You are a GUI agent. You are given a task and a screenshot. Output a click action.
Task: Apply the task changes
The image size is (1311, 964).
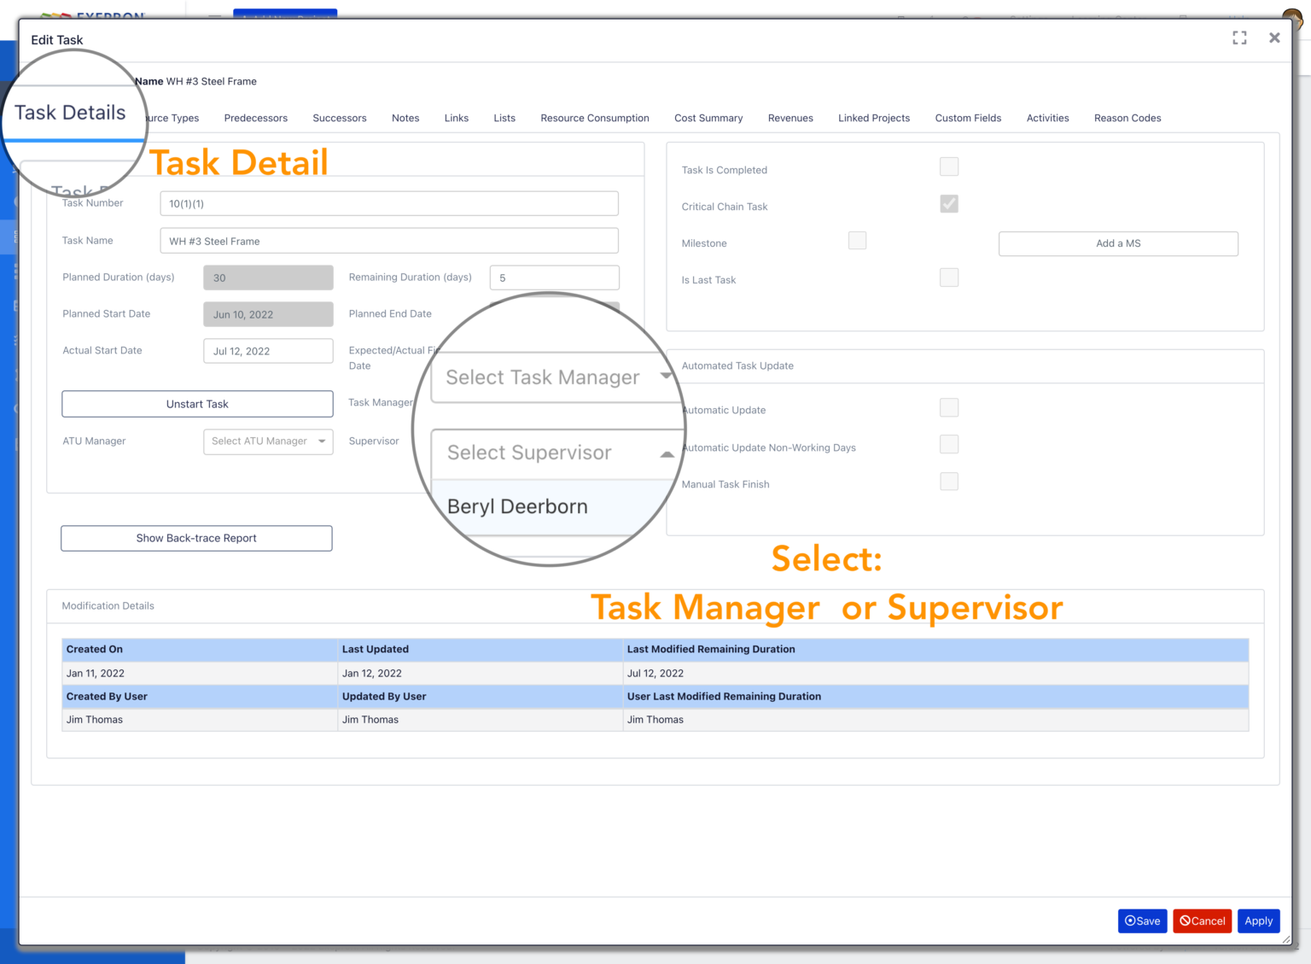click(1259, 921)
